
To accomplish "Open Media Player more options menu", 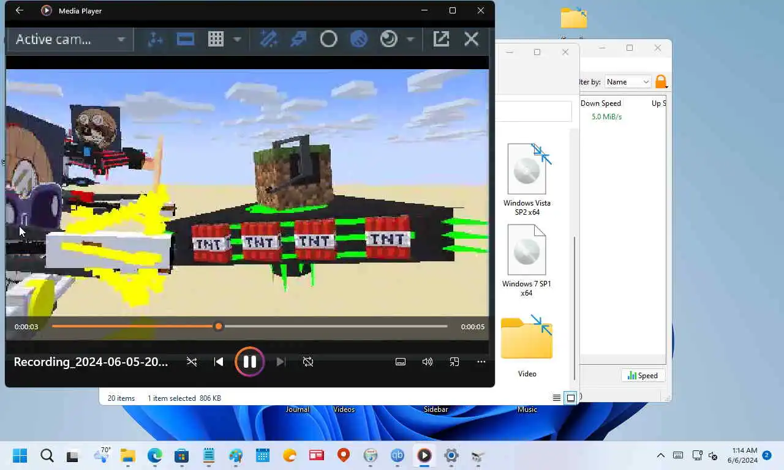I will click(481, 362).
